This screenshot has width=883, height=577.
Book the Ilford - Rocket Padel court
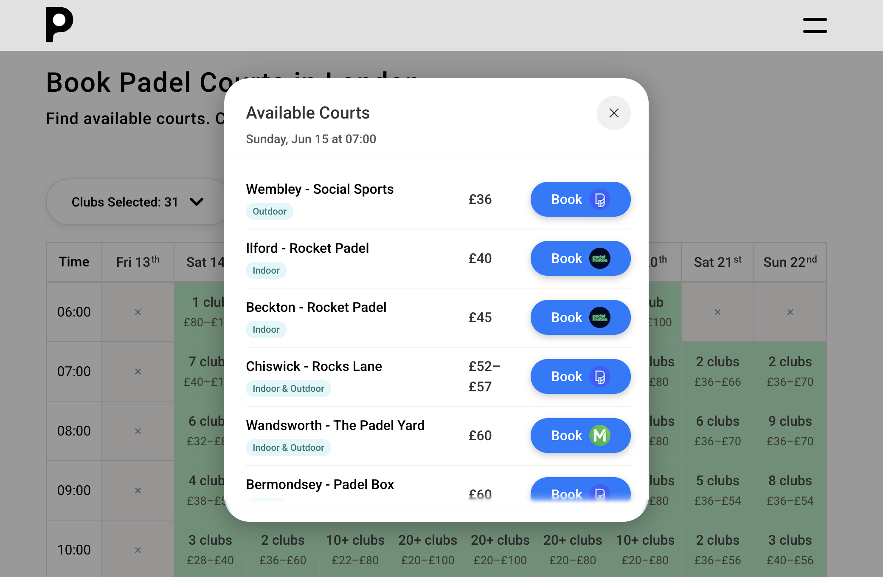click(x=580, y=258)
